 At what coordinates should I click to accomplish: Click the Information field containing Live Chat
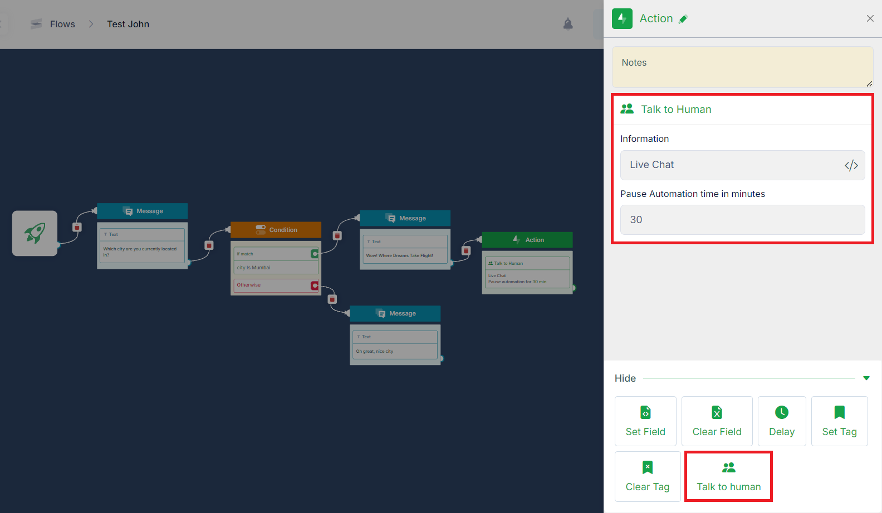[x=742, y=165]
